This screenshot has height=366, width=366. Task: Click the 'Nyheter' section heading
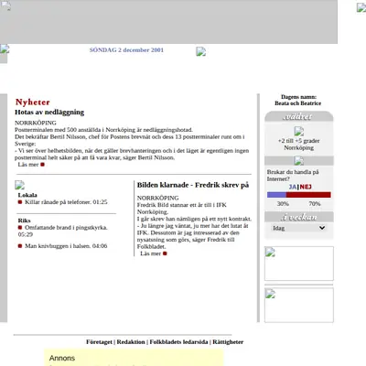[x=33, y=102]
